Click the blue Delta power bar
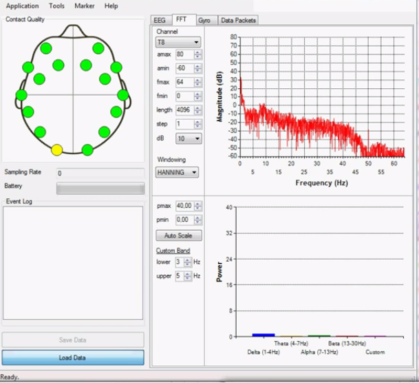Viewport: 419px width, 383px height. point(263,335)
